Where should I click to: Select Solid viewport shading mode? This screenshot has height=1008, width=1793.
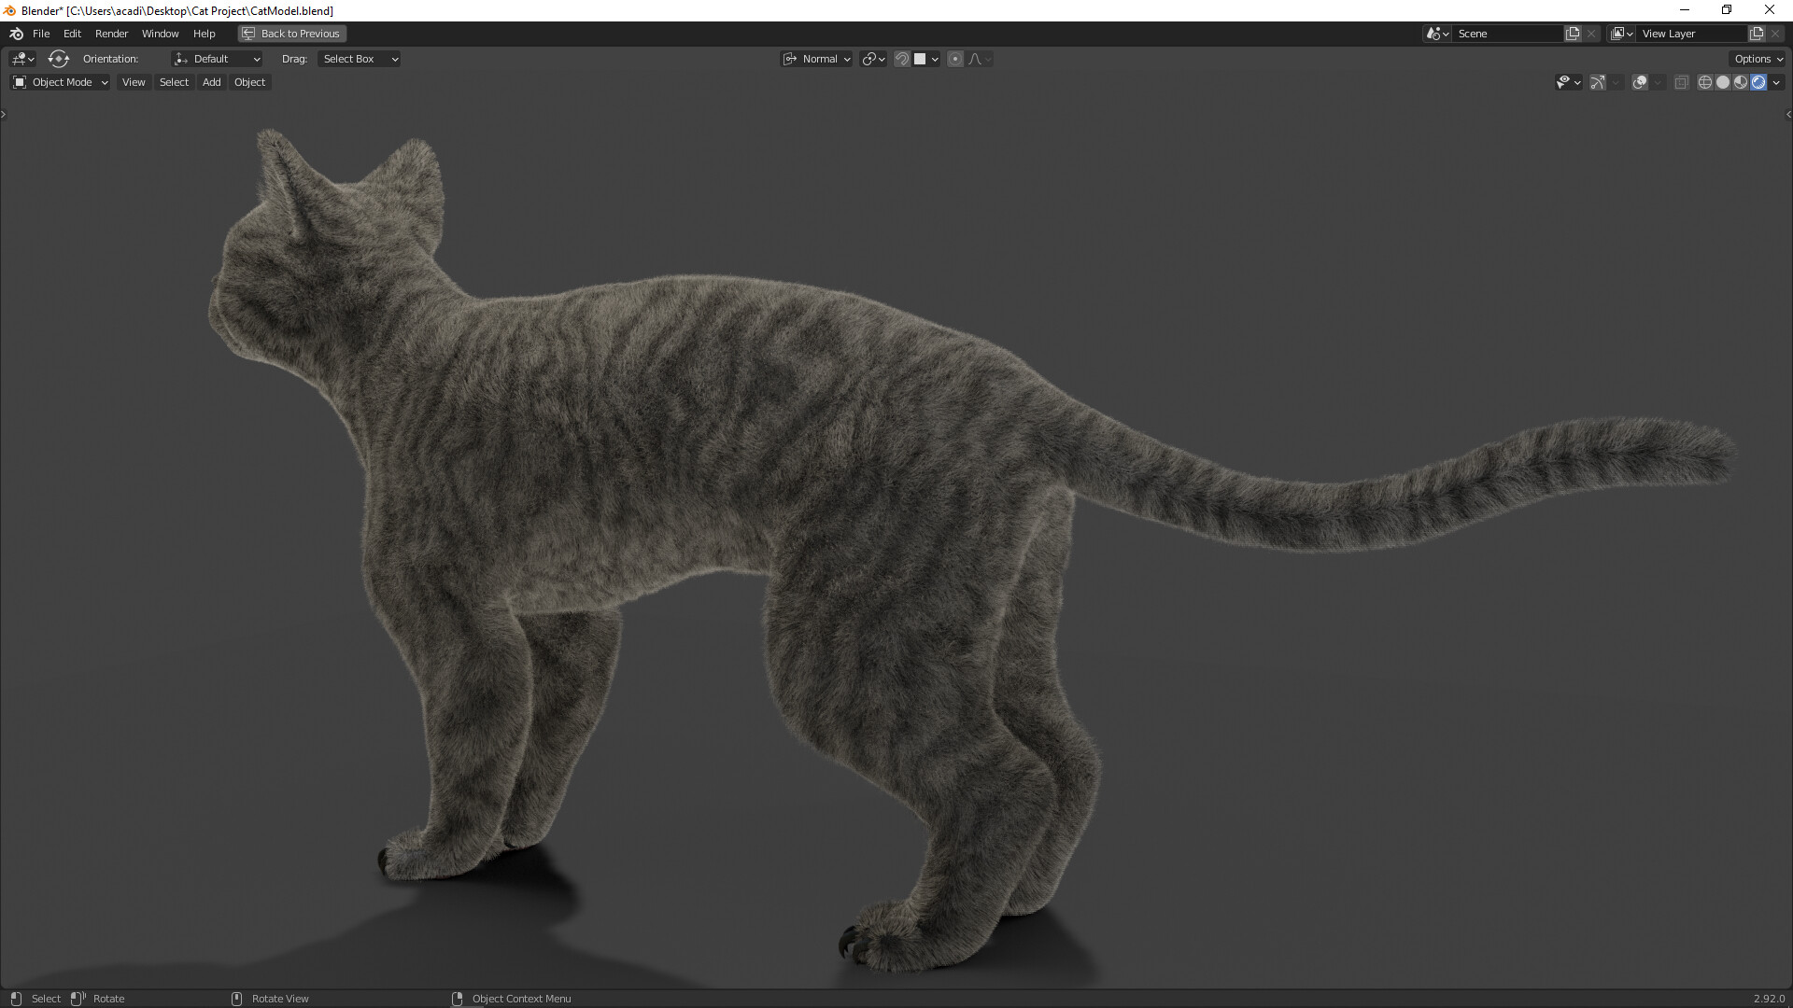[x=1722, y=82]
